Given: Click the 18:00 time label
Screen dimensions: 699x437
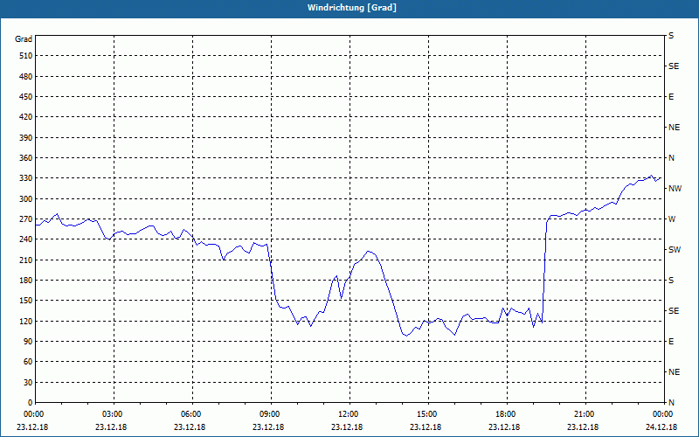Looking at the screenshot, I should point(506,414).
